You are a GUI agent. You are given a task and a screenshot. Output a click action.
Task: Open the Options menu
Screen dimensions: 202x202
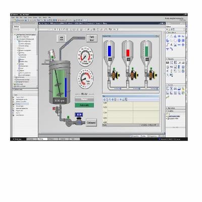(x=35, y=17)
